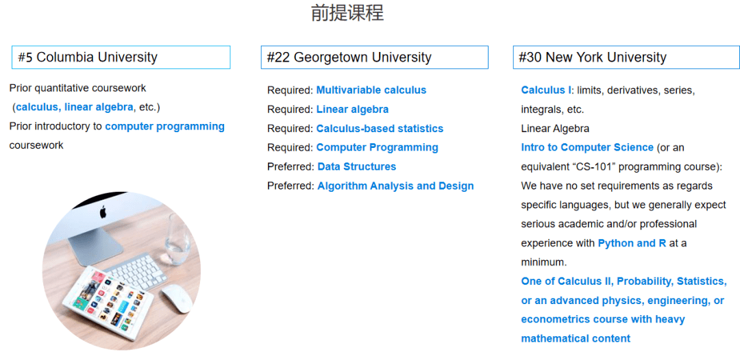Click the 'mathematical content' link text
This screenshot has width=740, height=352.
pyautogui.click(x=576, y=338)
